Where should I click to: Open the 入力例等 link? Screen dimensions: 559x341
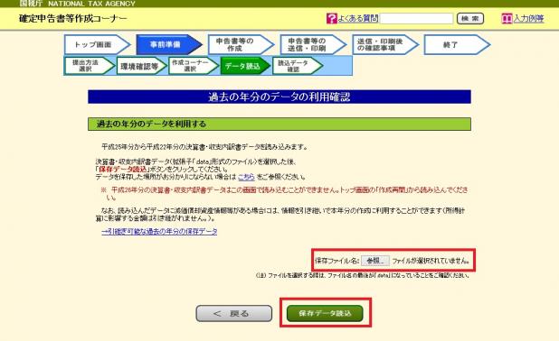point(528,18)
